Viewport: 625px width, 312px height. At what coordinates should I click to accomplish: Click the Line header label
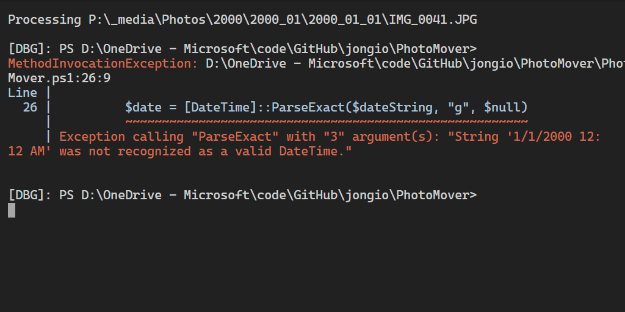(23, 93)
